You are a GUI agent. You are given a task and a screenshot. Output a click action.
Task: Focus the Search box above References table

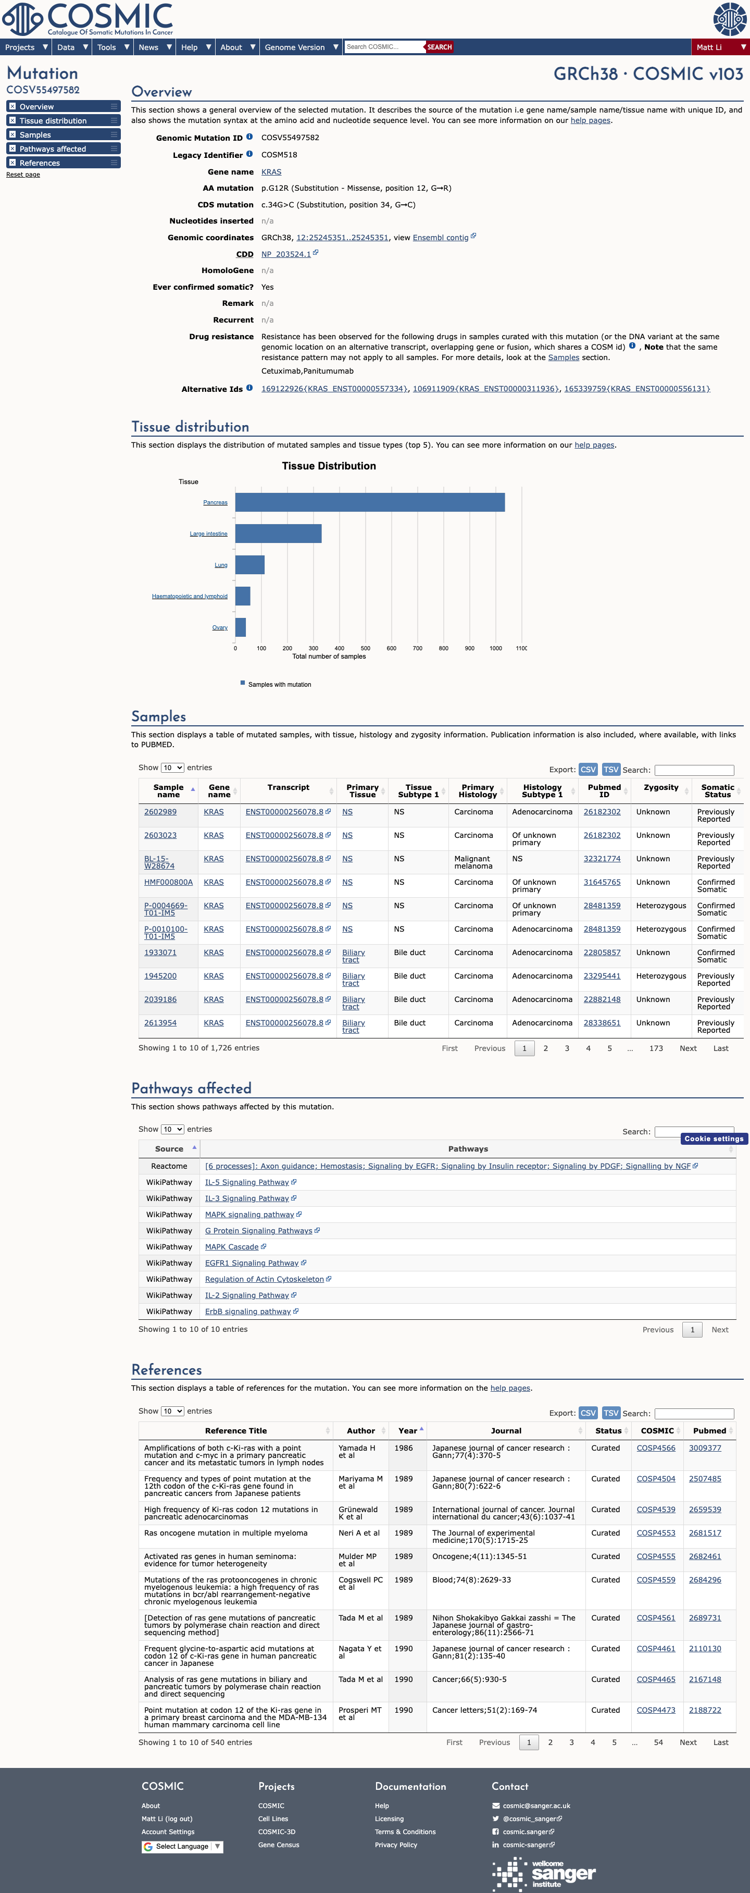(x=694, y=1413)
